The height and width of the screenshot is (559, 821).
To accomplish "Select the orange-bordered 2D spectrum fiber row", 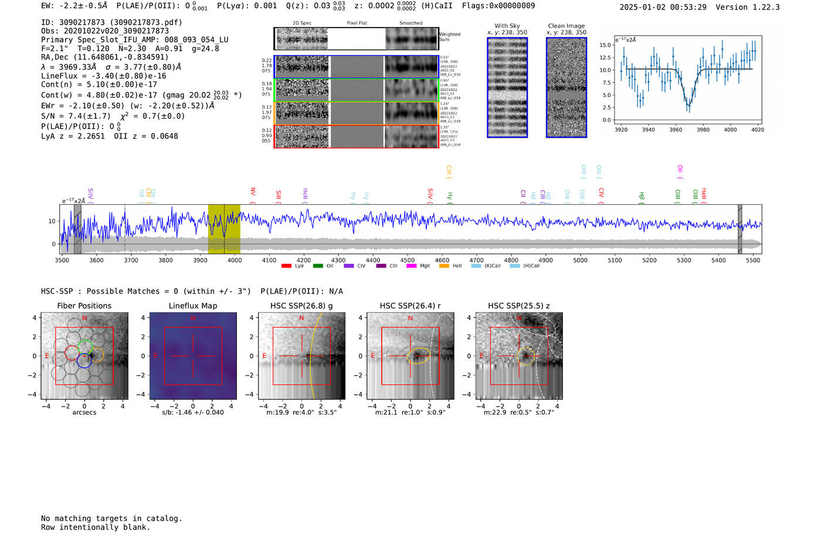I will click(357, 113).
